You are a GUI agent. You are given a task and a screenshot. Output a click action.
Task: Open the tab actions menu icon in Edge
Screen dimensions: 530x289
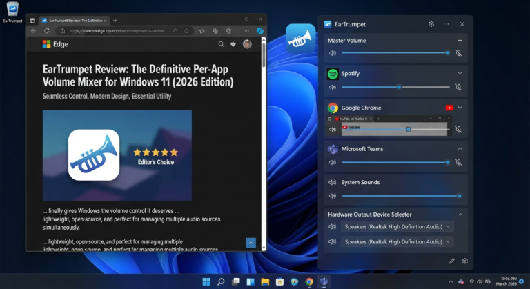coord(32,21)
